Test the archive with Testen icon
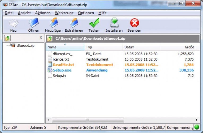Screen dimensions: 203x133 point(94,23)
